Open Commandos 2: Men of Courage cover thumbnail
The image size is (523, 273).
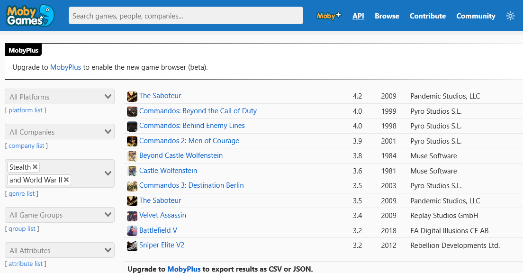pyautogui.click(x=132, y=141)
